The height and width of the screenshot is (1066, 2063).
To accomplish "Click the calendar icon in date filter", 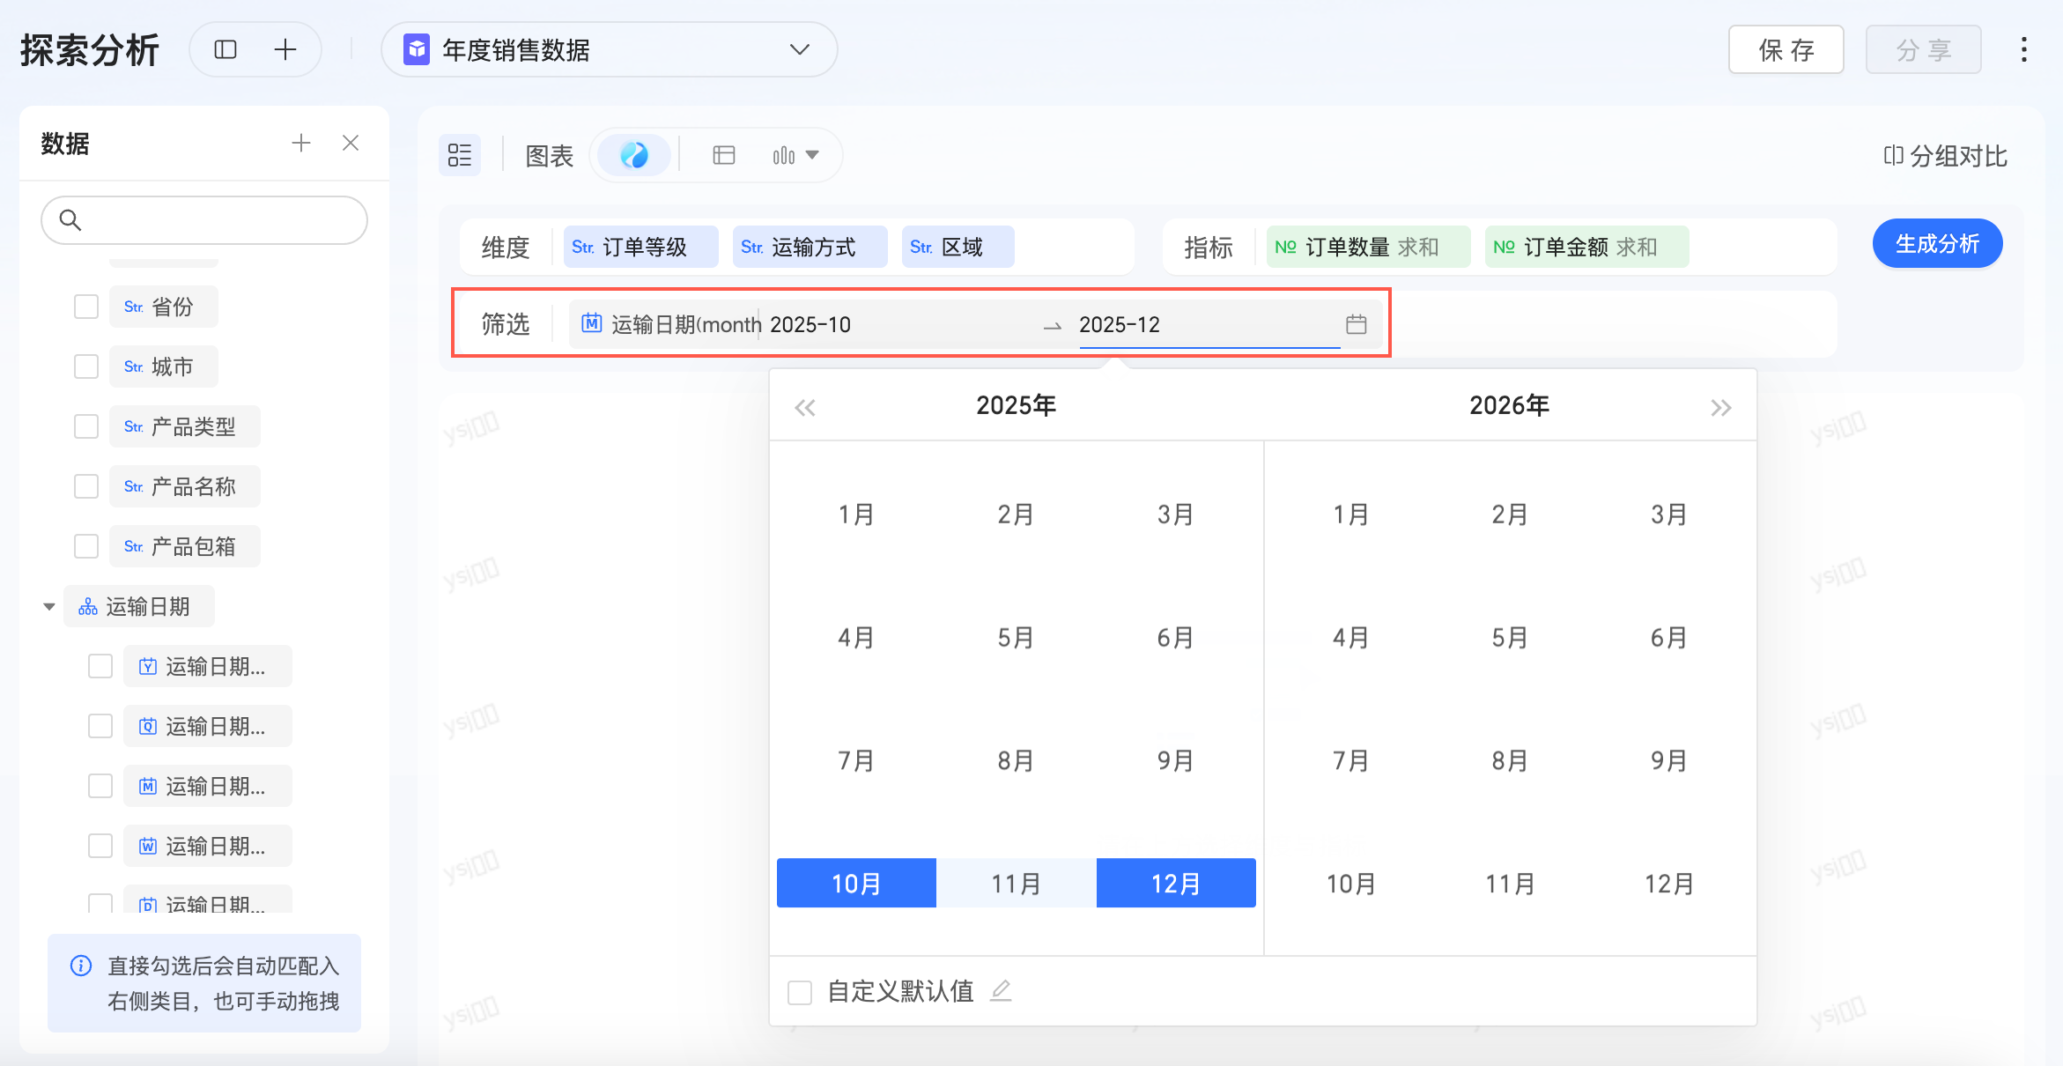I will point(1356,324).
